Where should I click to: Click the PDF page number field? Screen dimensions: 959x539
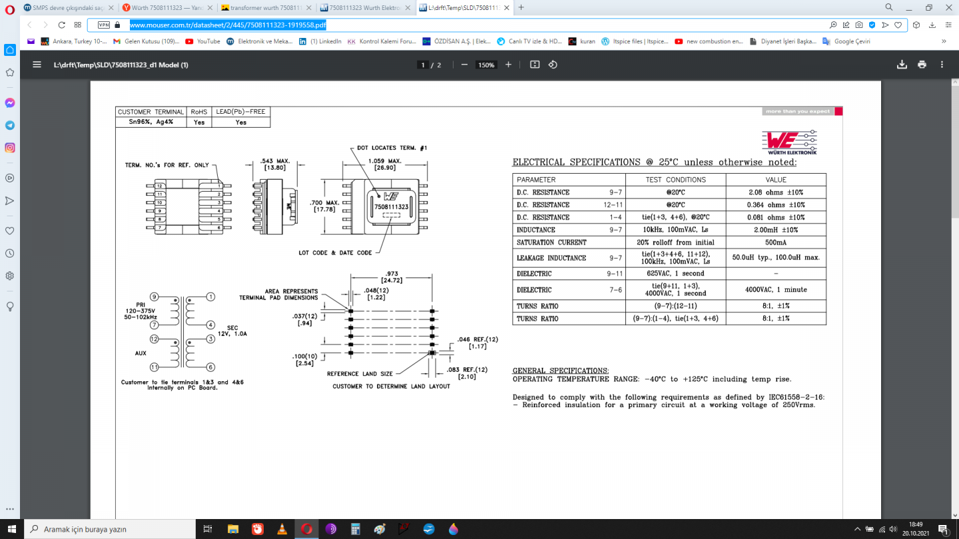coord(423,65)
